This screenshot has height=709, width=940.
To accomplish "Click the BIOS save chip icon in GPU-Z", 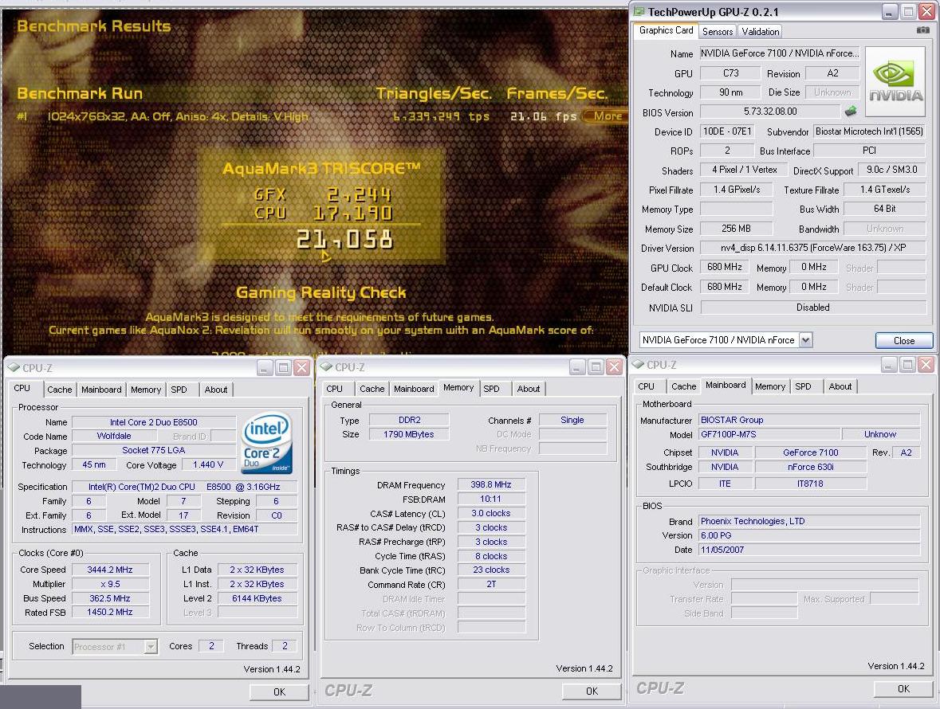I will tap(851, 111).
